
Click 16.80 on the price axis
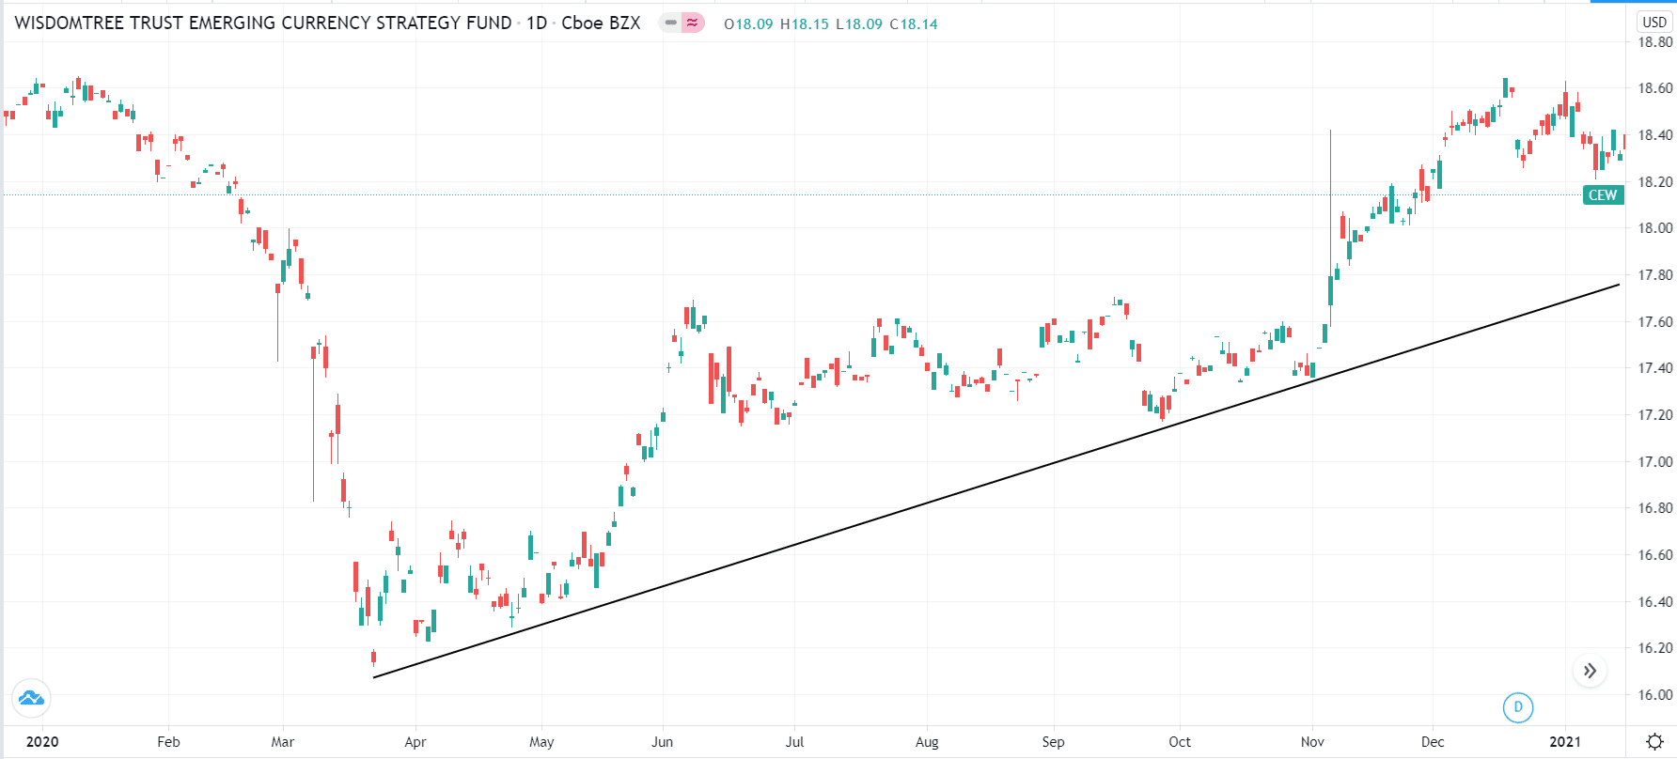[1654, 508]
